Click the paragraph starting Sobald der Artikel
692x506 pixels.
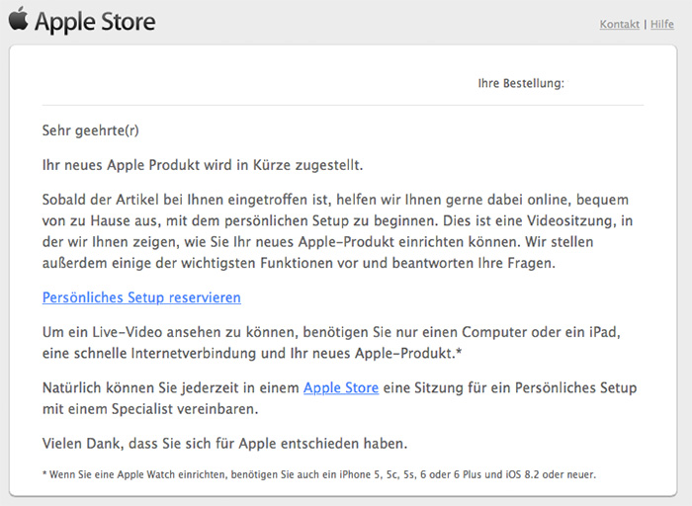tap(338, 231)
